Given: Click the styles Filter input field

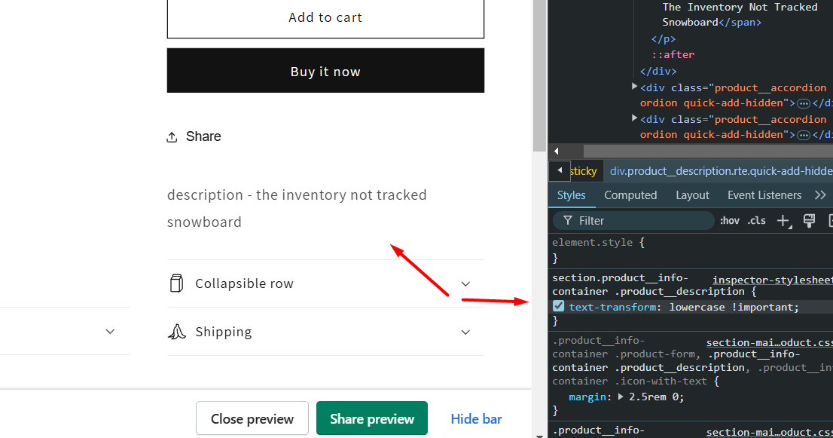Looking at the screenshot, I should click(633, 221).
